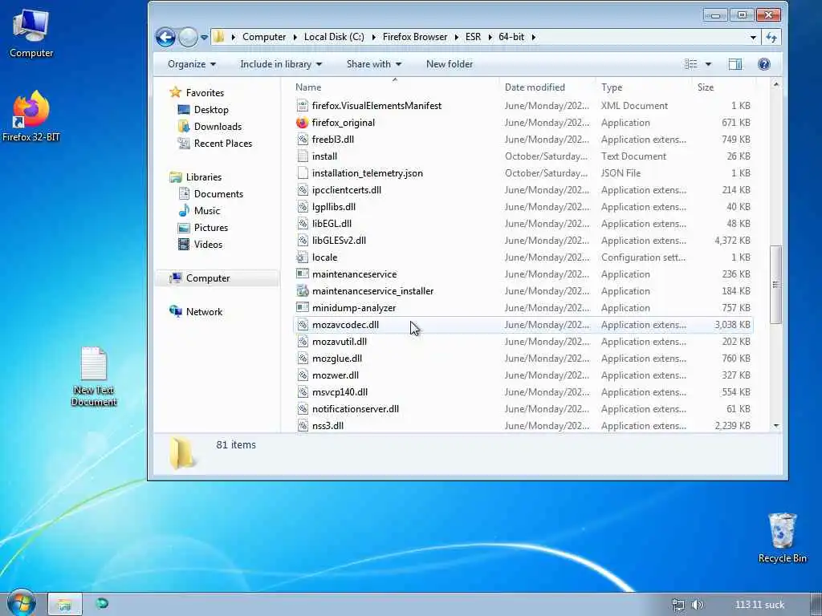Screen dimensions: 822x616
Task: Click scrollbar down arrow in file list
Action: [776, 426]
